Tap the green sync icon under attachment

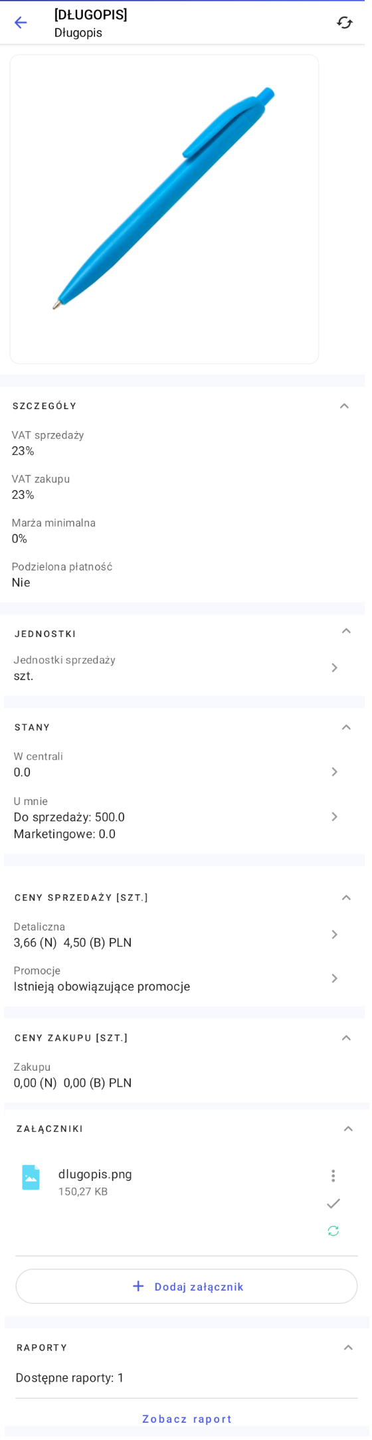333,1231
